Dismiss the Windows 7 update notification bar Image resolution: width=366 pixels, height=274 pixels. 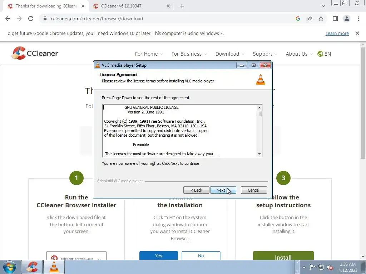click(357, 33)
